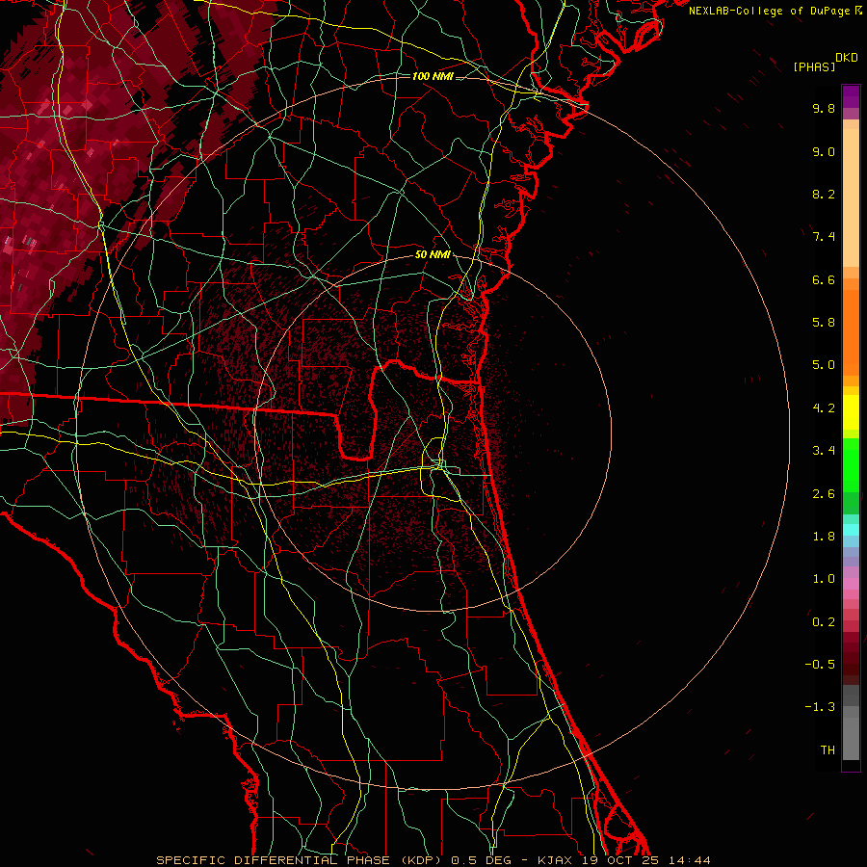Select the 5.0 scale value

pos(824,365)
